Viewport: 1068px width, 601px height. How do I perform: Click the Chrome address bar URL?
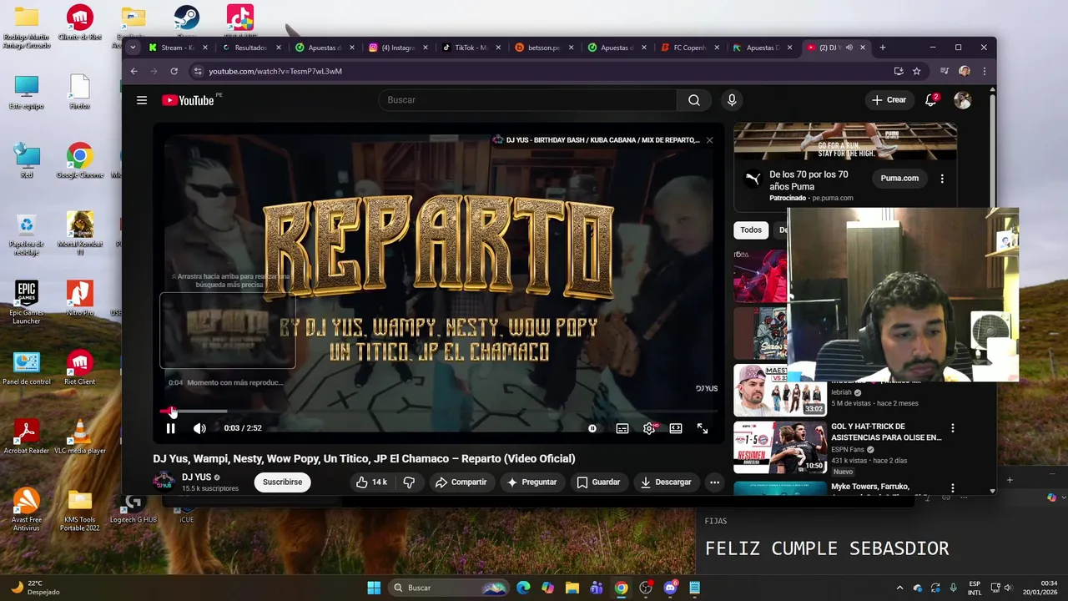(275, 71)
